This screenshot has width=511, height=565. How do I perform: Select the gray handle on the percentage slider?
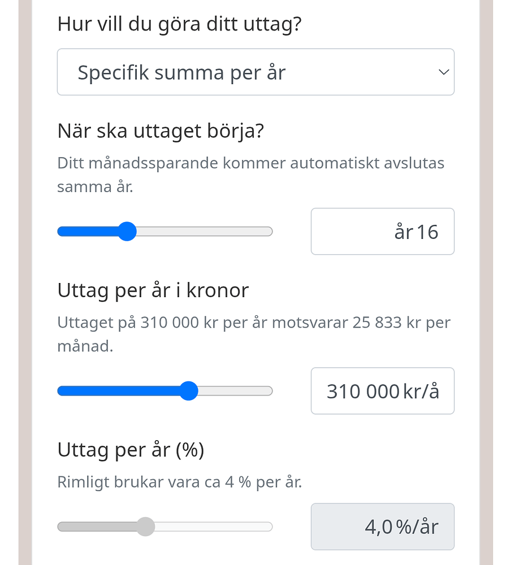tap(145, 526)
